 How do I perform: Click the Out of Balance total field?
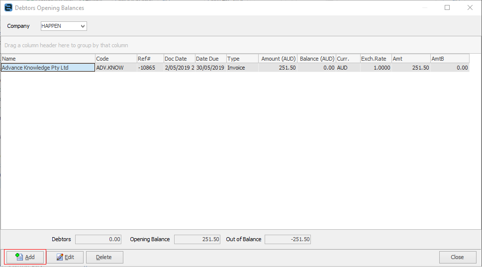click(x=288, y=239)
